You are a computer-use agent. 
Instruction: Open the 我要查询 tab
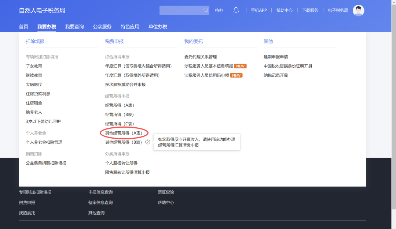click(x=74, y=26)
